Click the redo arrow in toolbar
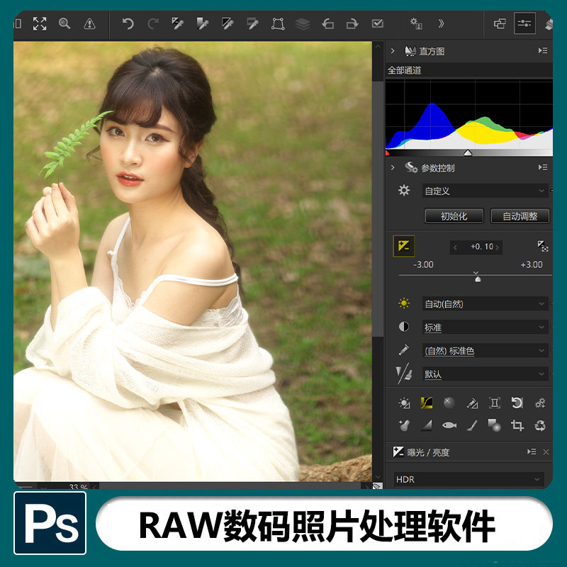567x567 pixels. (x=153, y=24)
